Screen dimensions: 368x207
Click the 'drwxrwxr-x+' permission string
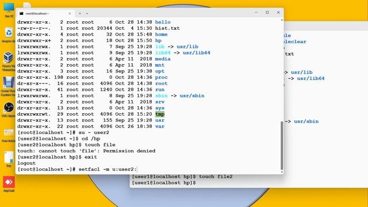tap(34, 40)
